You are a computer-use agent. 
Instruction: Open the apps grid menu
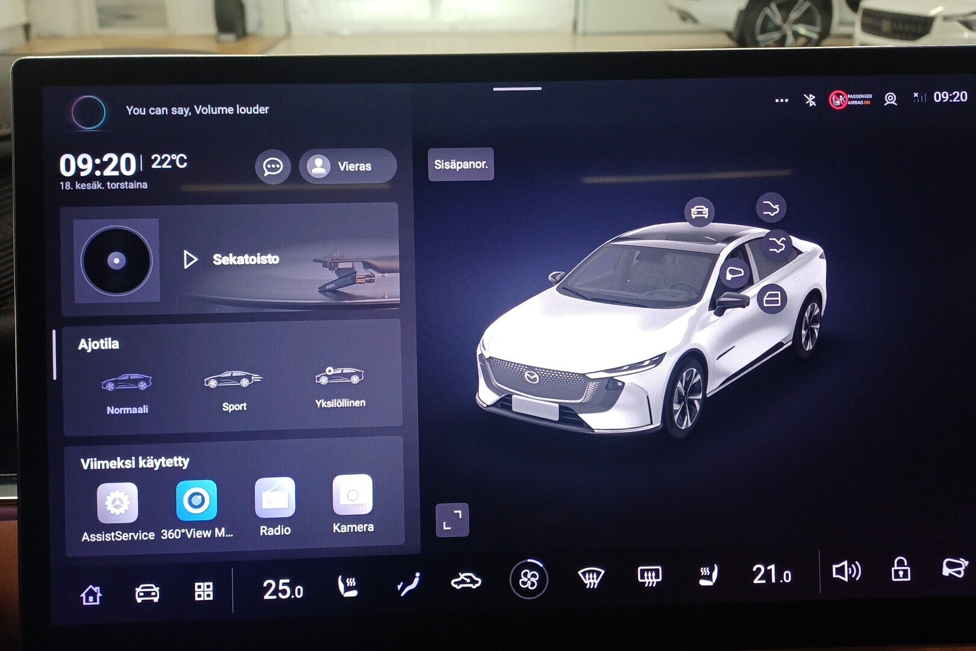[x=204, y=591]
